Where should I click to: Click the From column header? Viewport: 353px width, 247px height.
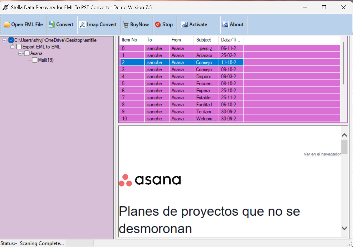tap(181, 40)
